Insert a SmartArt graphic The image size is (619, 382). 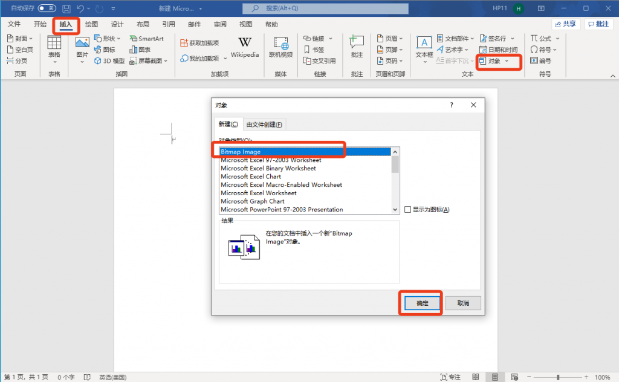(146, 39)
